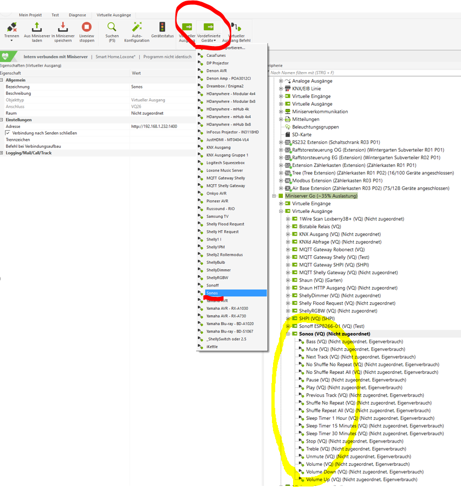Image resolution: width=461 pixels, height=487 pixels.
Task: Switch to the Diagnose tab
Action: pyautogui.click(x=77, y=15)
